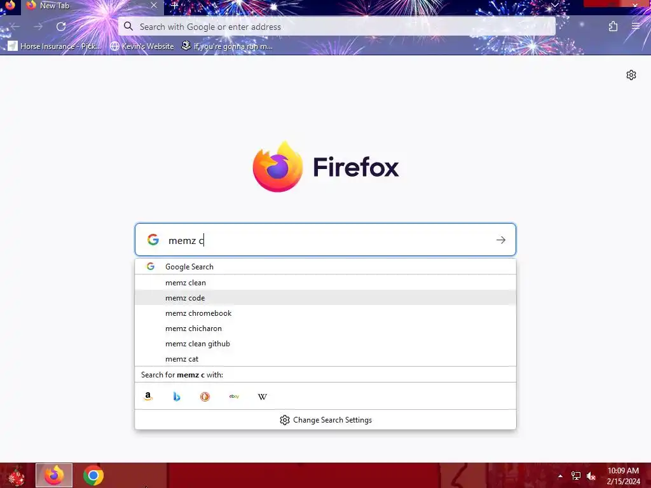651x488 pixels.
Task: Go forward with the forward arrow
Action: point(38,27)
